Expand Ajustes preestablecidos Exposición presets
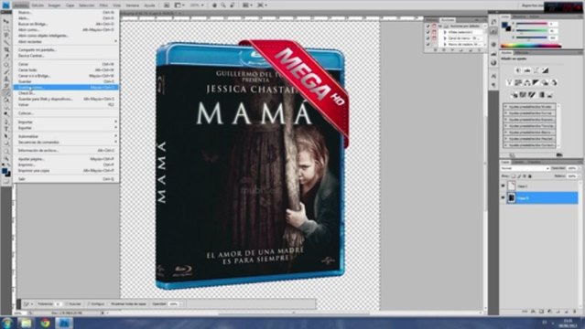The height and width of the screenshot is (329, 585). click(506, 120)
